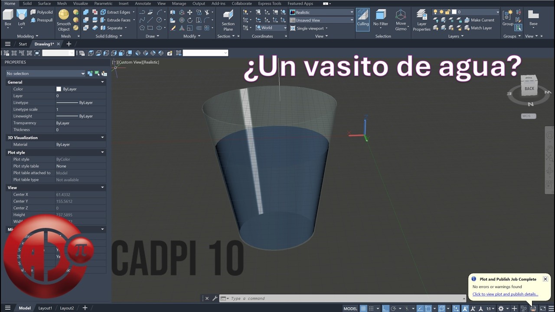Toggle object snap in status bar

tap(428, 308)
